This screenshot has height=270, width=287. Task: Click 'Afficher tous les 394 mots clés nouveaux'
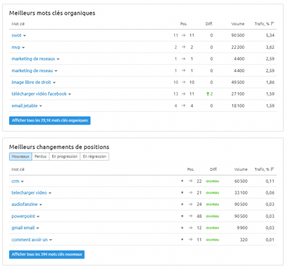pyautogui.click(x=46, y=255)
